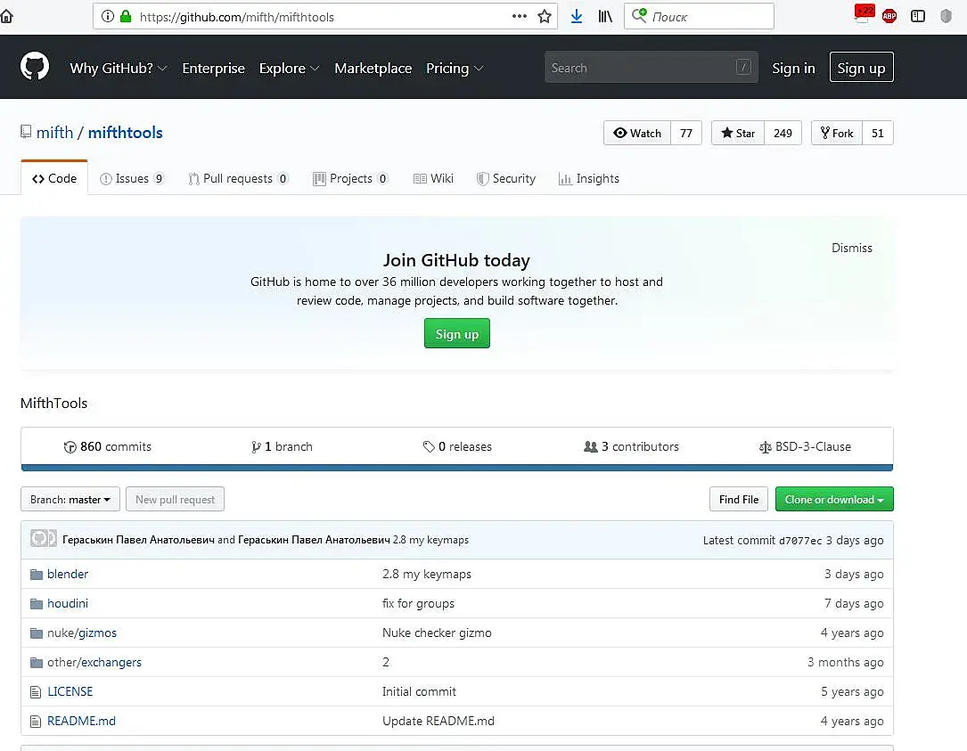Image resolution: width=967 pixels, height=751 pixels.
Task: Click the contributors people icon
Action: [x=590, y=447]
